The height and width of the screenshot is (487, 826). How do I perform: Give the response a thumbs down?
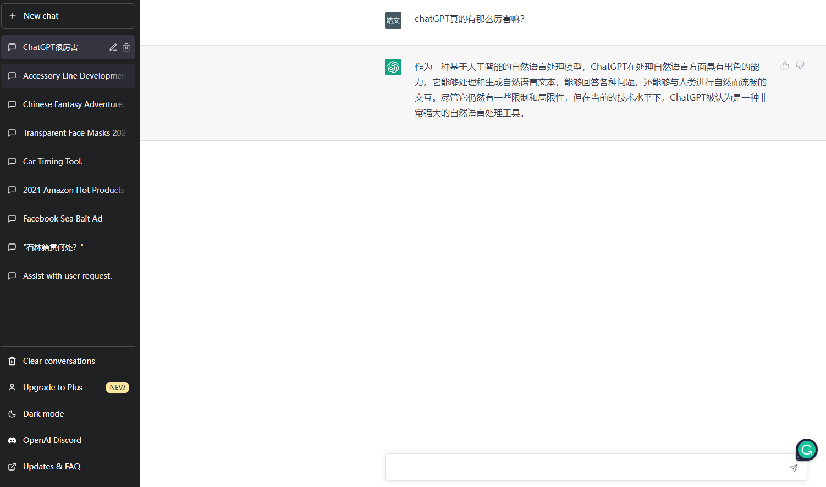click(x=800, y=65)
